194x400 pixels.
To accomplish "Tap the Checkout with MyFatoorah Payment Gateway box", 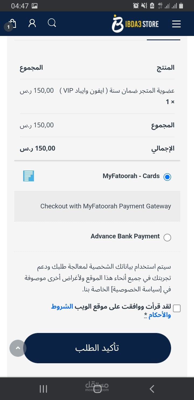I will (x=97, y=206).
